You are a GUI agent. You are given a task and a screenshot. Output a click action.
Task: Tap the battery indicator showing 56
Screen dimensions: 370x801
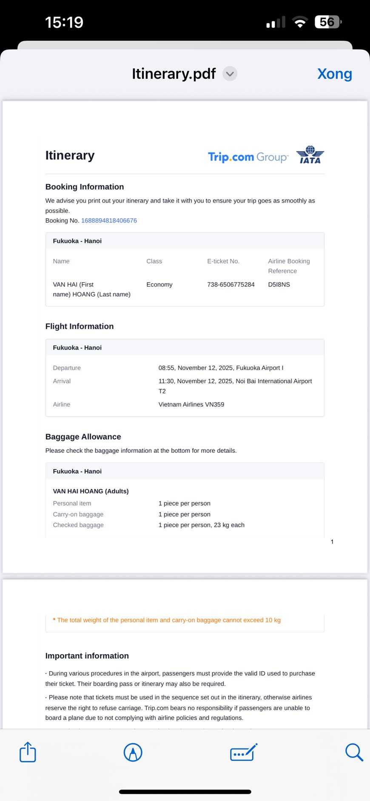pos(327,22)
